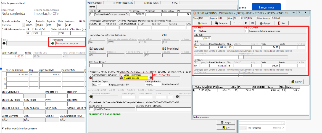Click the Cofins grid cell 345.14
Image resolution: width=322 pixels, height=133 pixels.
(x=292, y=90)
